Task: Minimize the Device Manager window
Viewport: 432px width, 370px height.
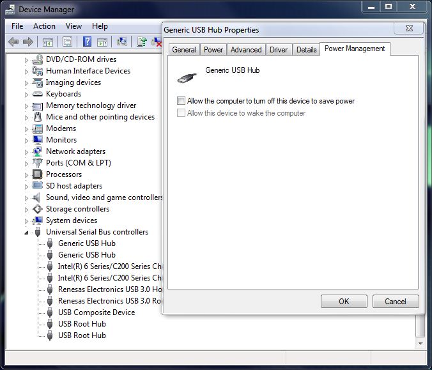Action: tap(371, 6)
